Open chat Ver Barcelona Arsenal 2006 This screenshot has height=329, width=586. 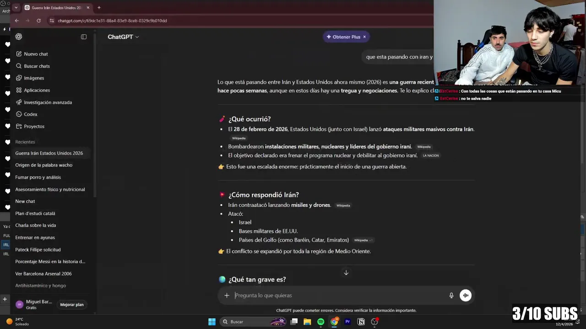coord(43,274)
